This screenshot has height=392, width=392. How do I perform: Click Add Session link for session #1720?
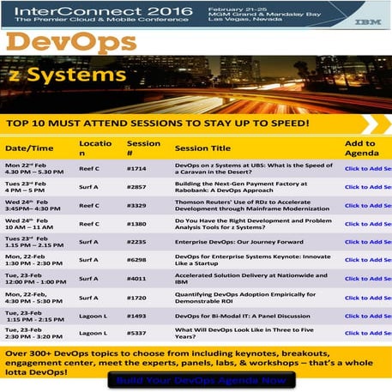click(368, 298)
